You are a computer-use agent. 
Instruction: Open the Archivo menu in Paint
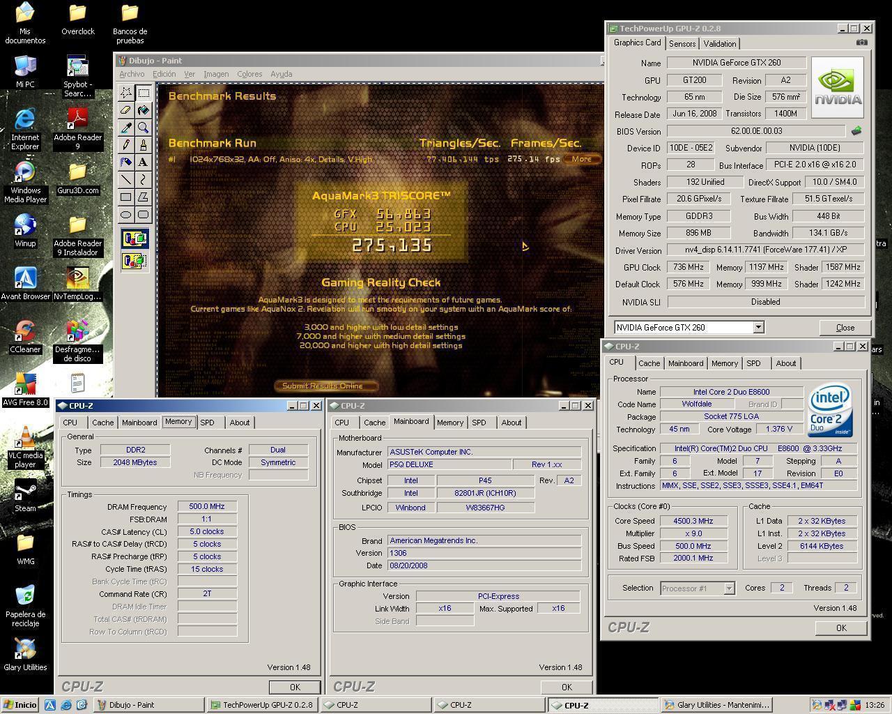click(x=132, y=74)
